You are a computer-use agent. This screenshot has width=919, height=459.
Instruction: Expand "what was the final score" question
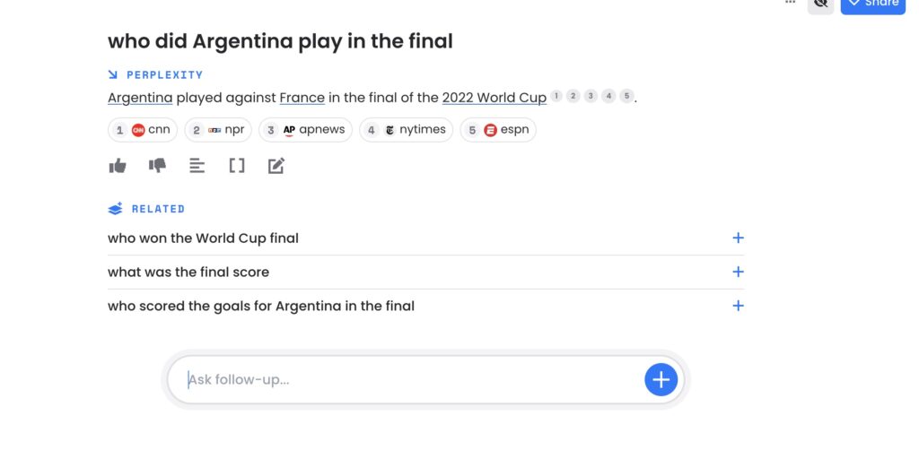(425, 273)
